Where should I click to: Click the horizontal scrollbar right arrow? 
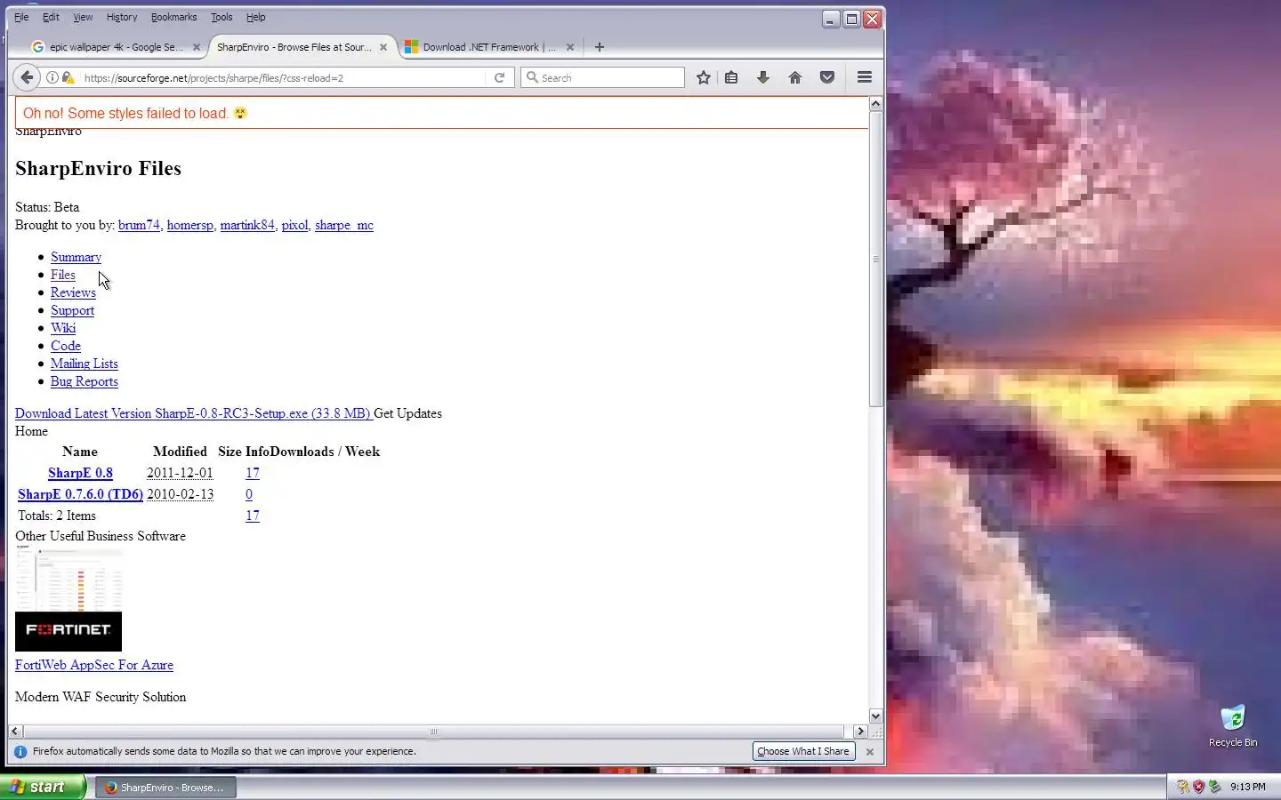(x=859, y=732)
